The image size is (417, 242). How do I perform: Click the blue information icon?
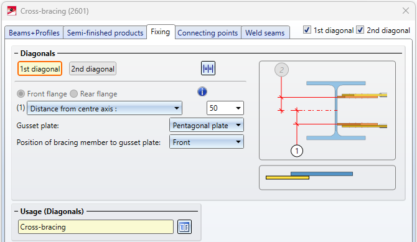click(202, 91)
